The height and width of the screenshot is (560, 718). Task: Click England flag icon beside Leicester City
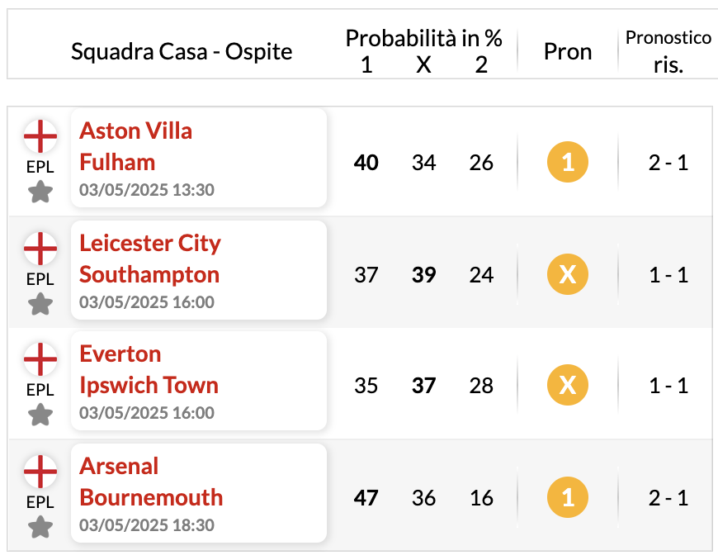coord(40,249)
